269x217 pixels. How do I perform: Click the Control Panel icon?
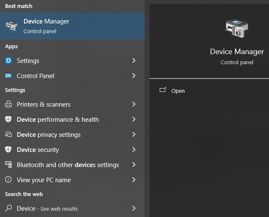[8, 76]
